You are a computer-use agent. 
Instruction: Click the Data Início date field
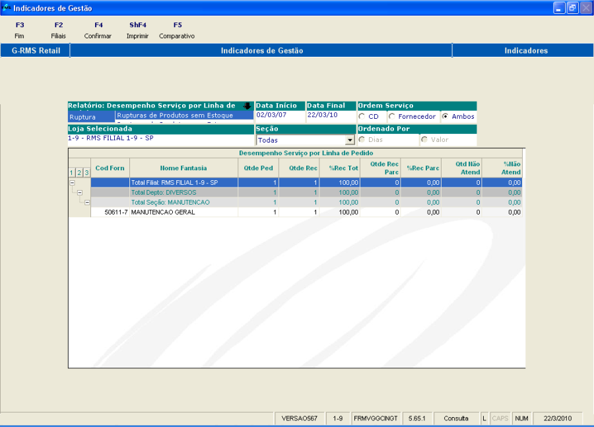[x=280, y=115]
